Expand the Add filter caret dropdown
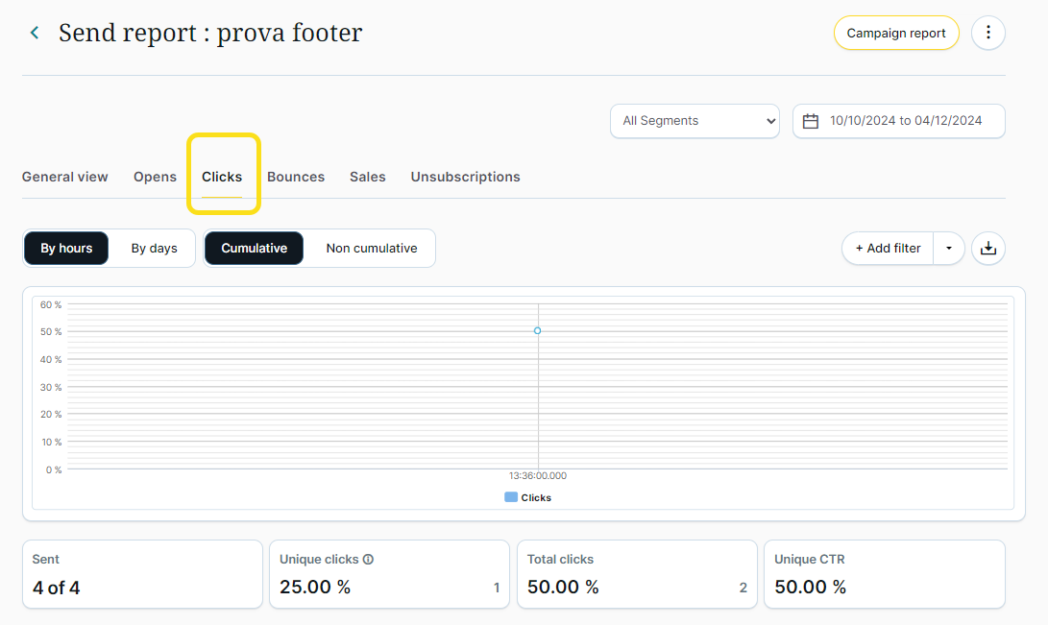This screenshot has width=1048, height=625. click(x=948, y=249)
